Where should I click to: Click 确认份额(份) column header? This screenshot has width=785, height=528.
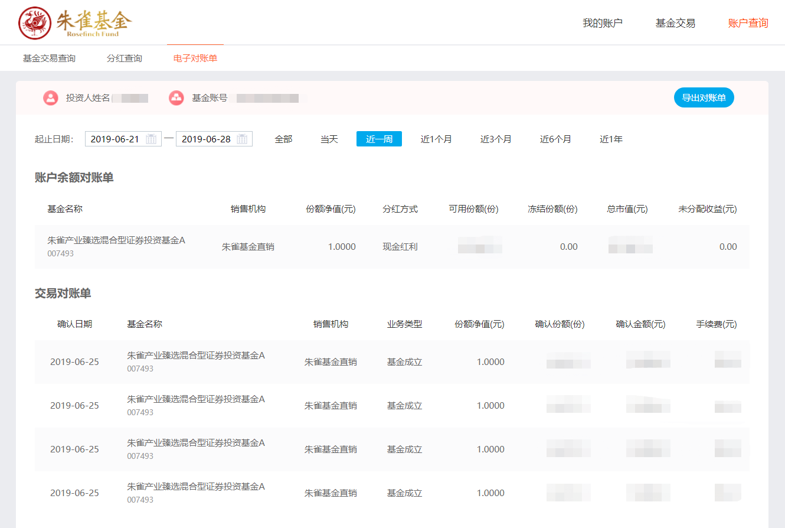(560, 324)
